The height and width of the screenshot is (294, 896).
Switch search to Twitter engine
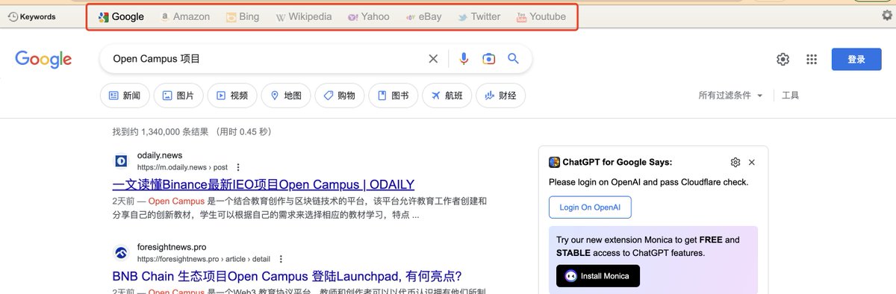click(x=479, y=16)
